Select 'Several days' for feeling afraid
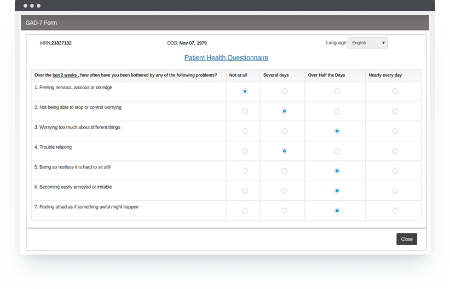This screenshot has height=289, width=450. pyautogui.click(x=284, y=211)
